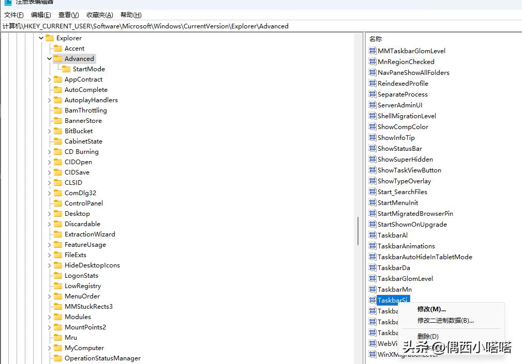The width and height of the screenshot is (522, 364).
Task: Expand the MyComputer registry key
Action: tap(49, 348)
